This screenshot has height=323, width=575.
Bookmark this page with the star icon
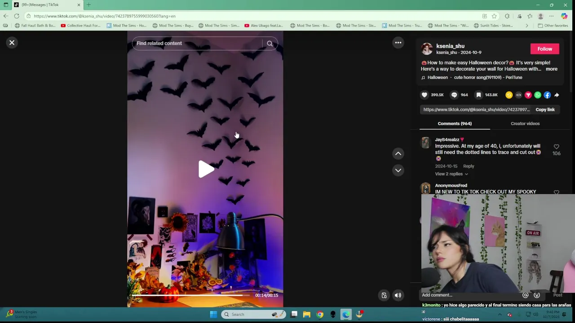[494, 16]
